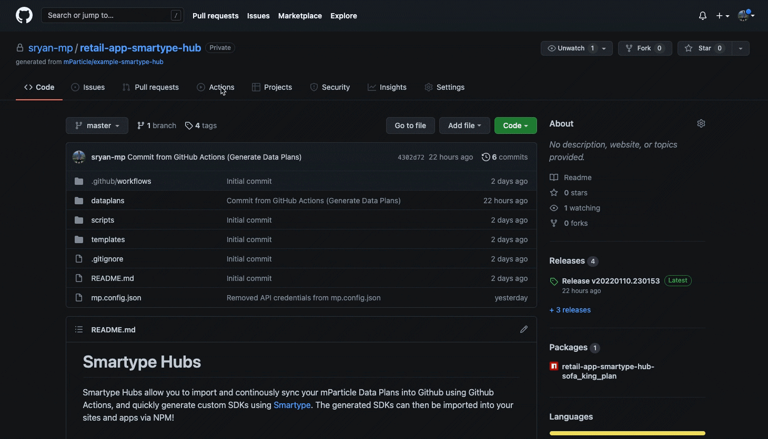Expand the star lists dropdown arrow
The width and height of the screenshot is (768, 439).
point(740,48)
